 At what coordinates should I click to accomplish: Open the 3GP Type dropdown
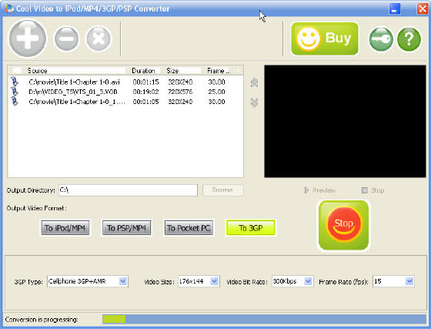tap(123, 281)
